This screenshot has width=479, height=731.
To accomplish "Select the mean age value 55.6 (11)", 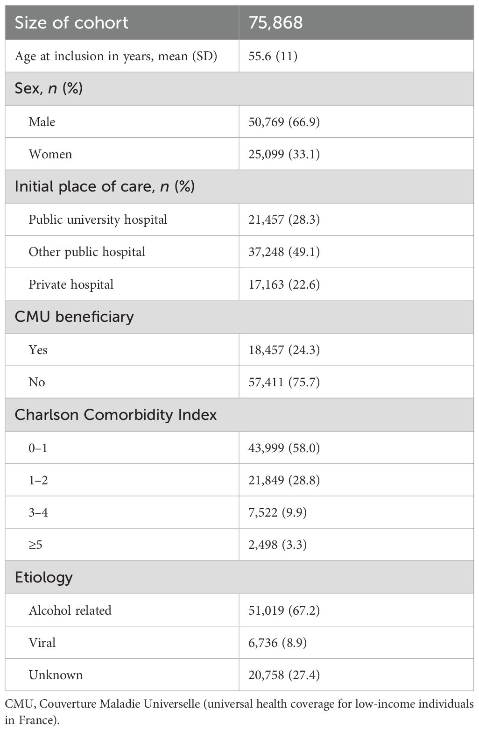I will [x=273, y=56].
